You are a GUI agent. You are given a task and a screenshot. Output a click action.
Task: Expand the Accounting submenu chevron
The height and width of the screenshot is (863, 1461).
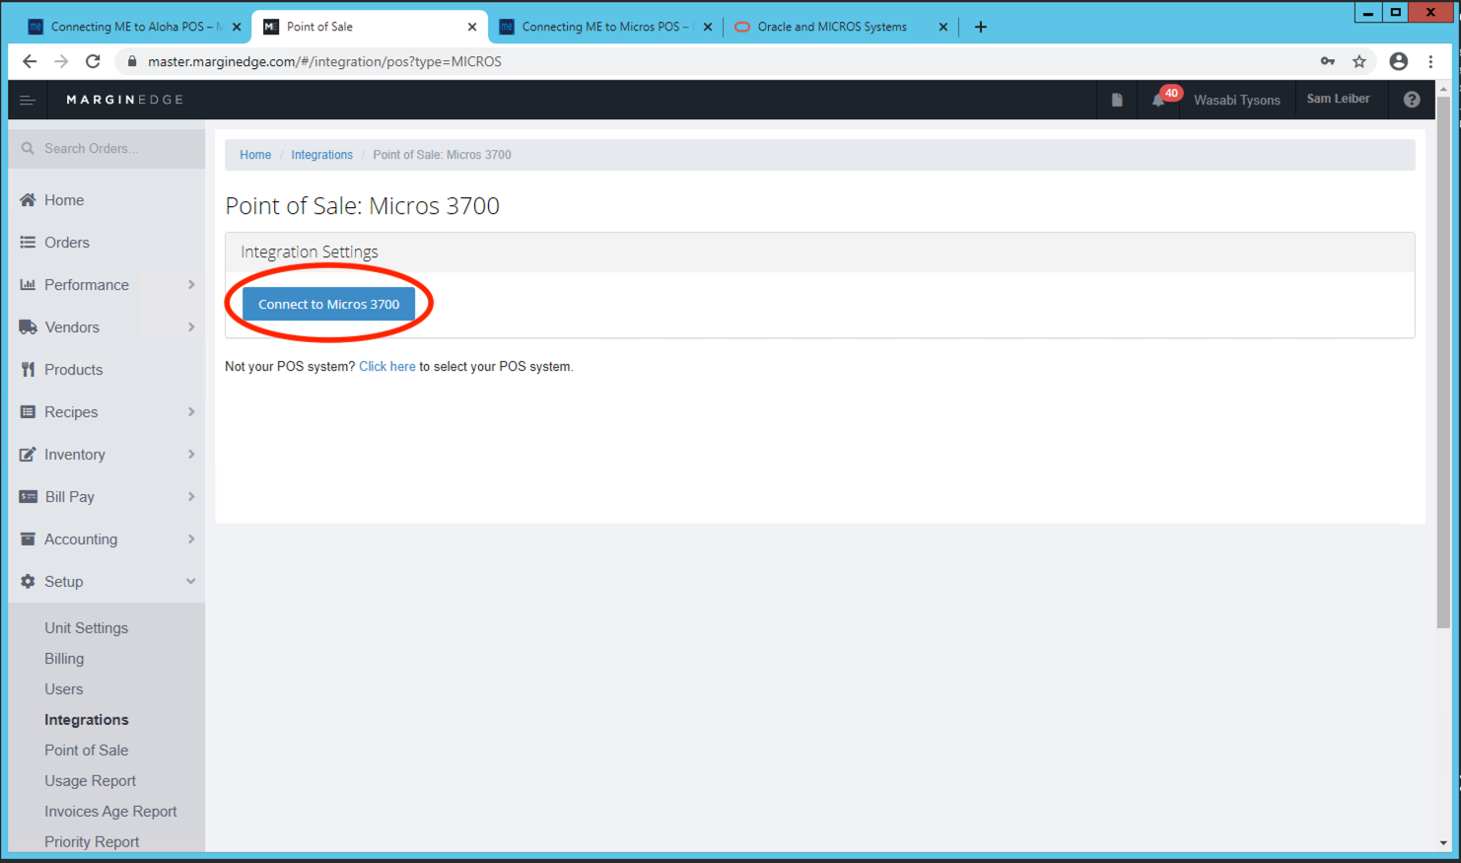point(191,539)
